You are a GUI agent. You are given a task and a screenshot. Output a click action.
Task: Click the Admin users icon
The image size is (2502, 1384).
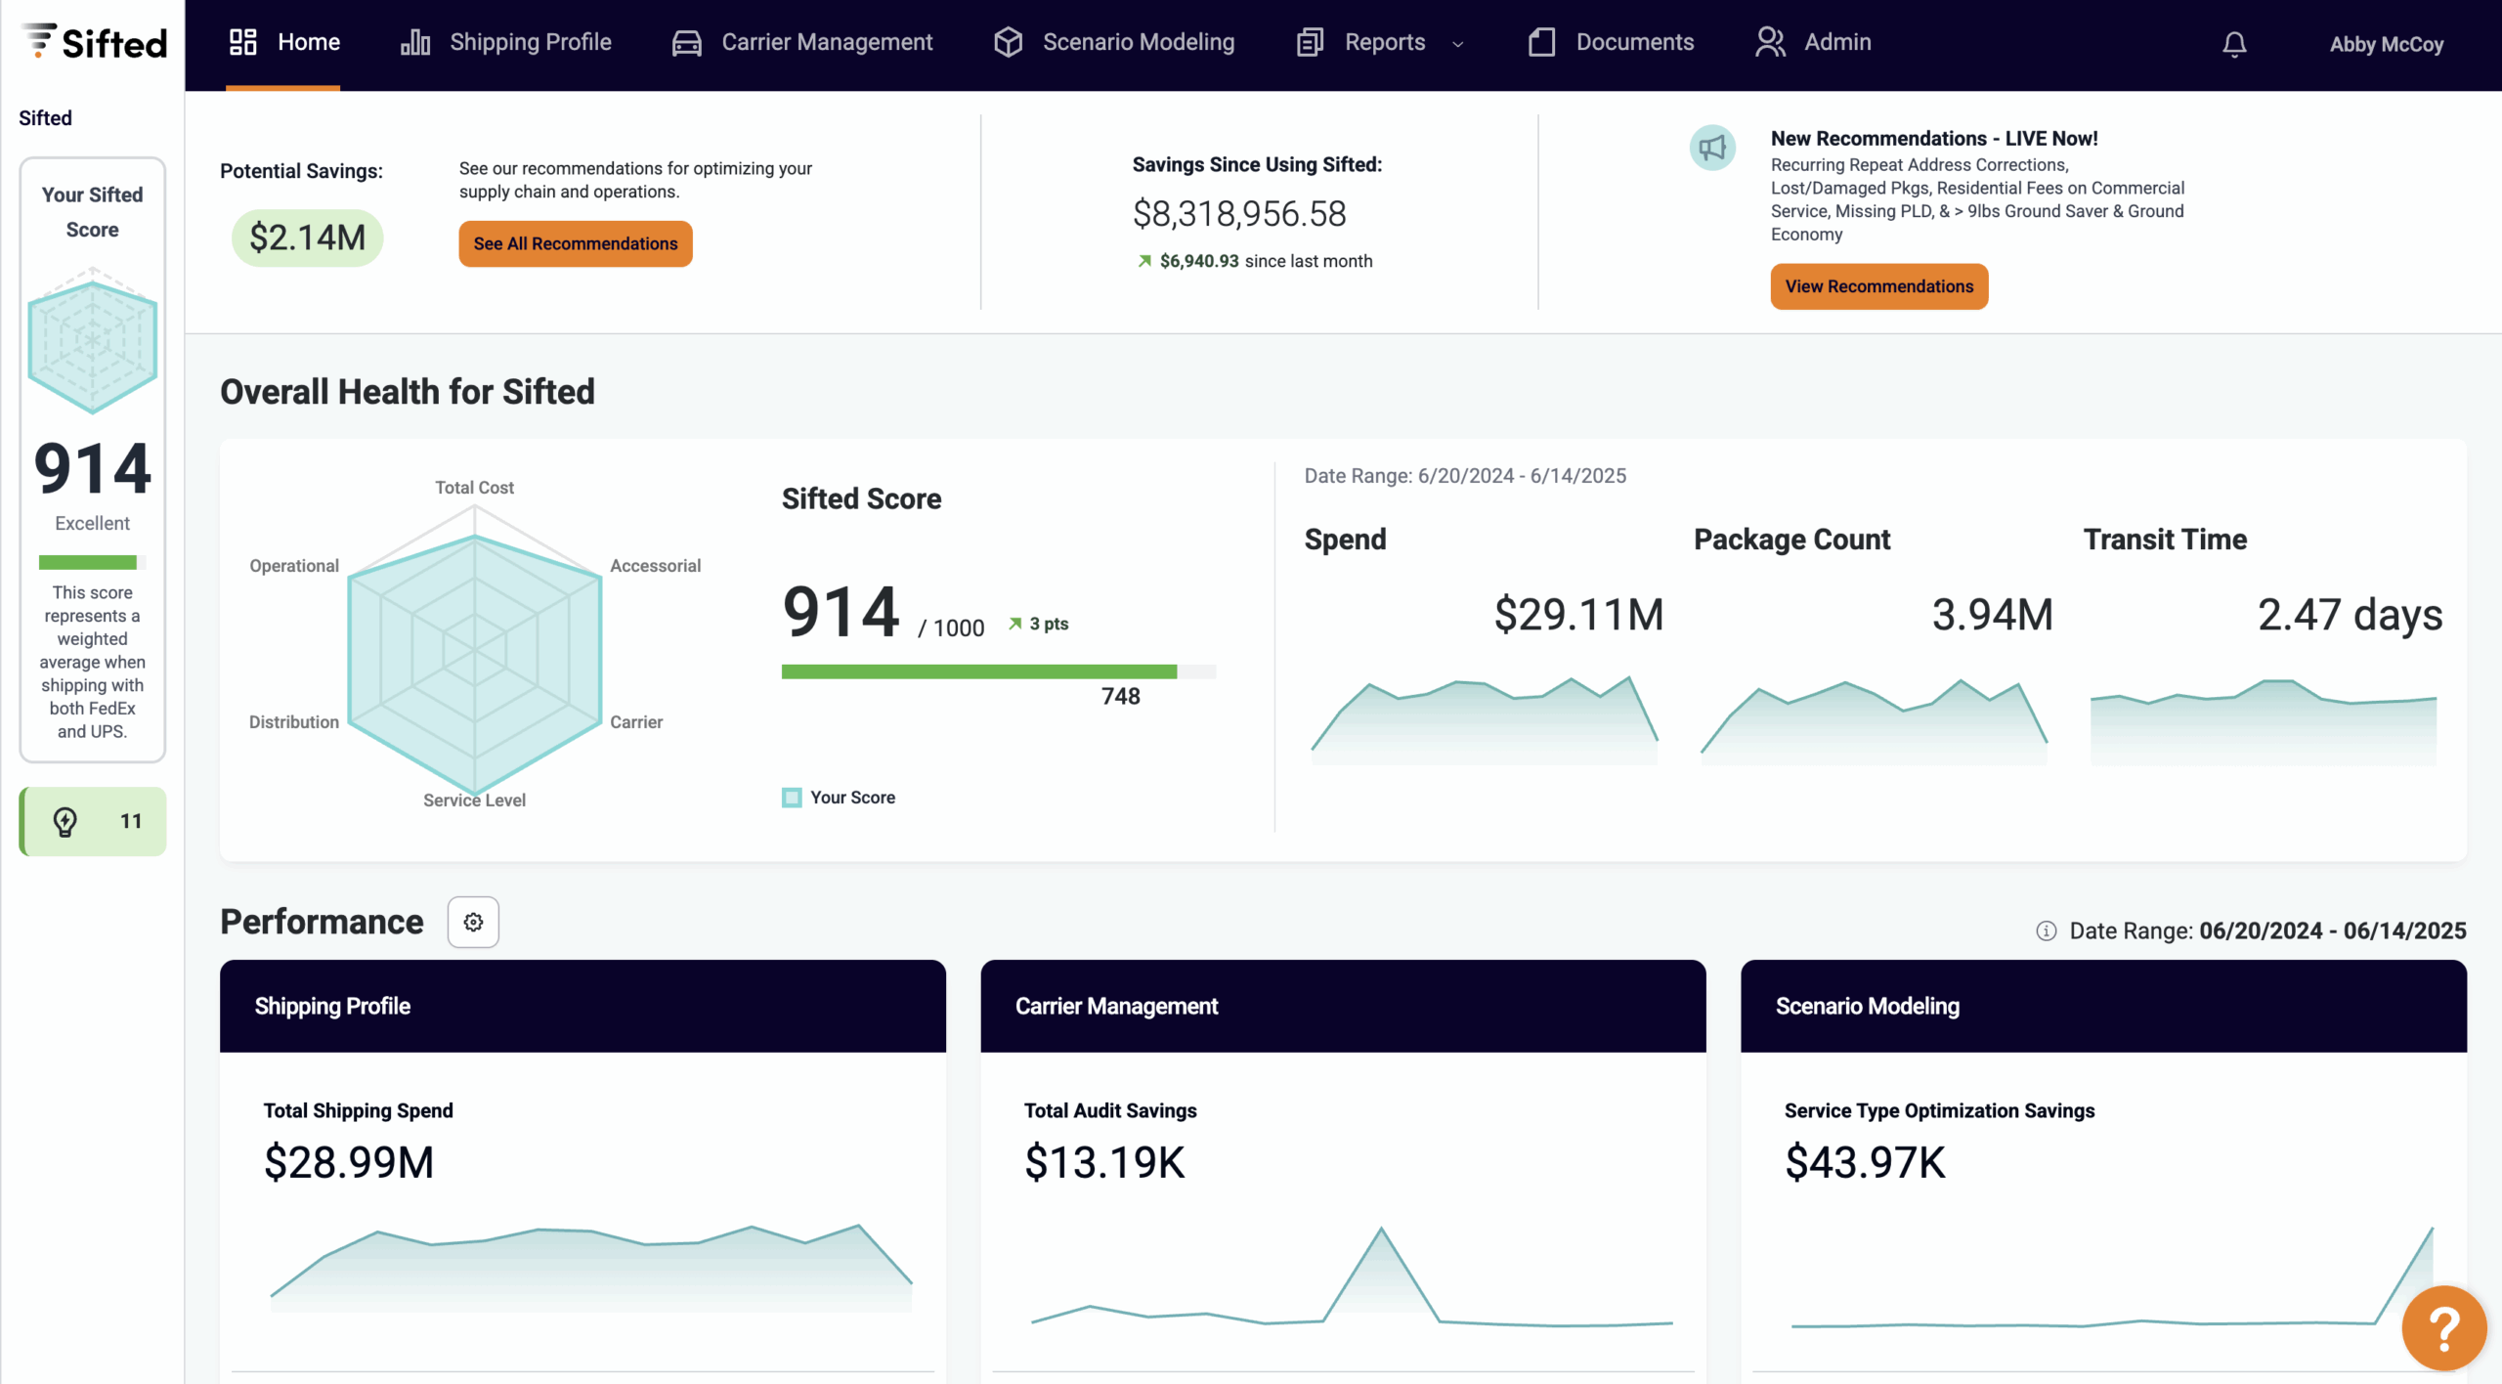point(1770,42)
